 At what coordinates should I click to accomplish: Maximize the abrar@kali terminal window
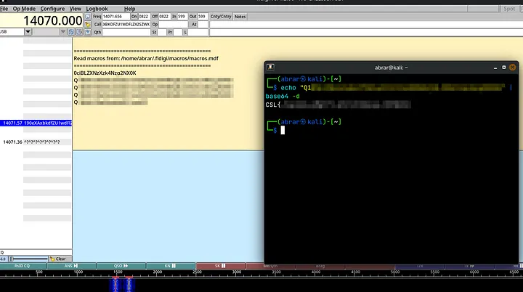coord(504,68)
